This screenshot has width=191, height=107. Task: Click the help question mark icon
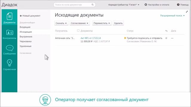[x=178, y=5]
